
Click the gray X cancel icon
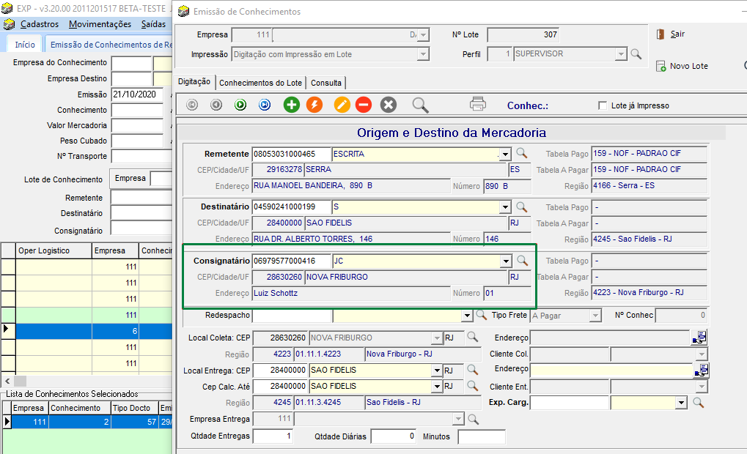click(389, 105)
